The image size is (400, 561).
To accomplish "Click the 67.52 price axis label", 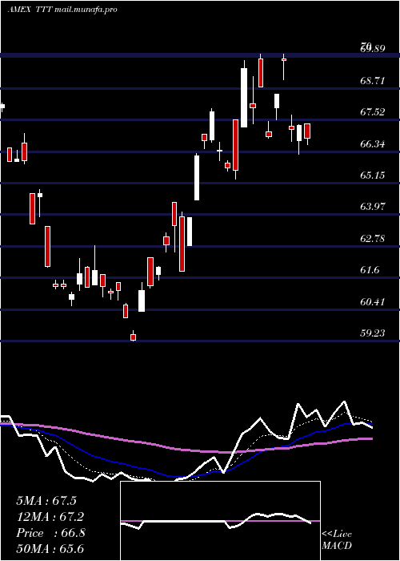I will point(373,112).
